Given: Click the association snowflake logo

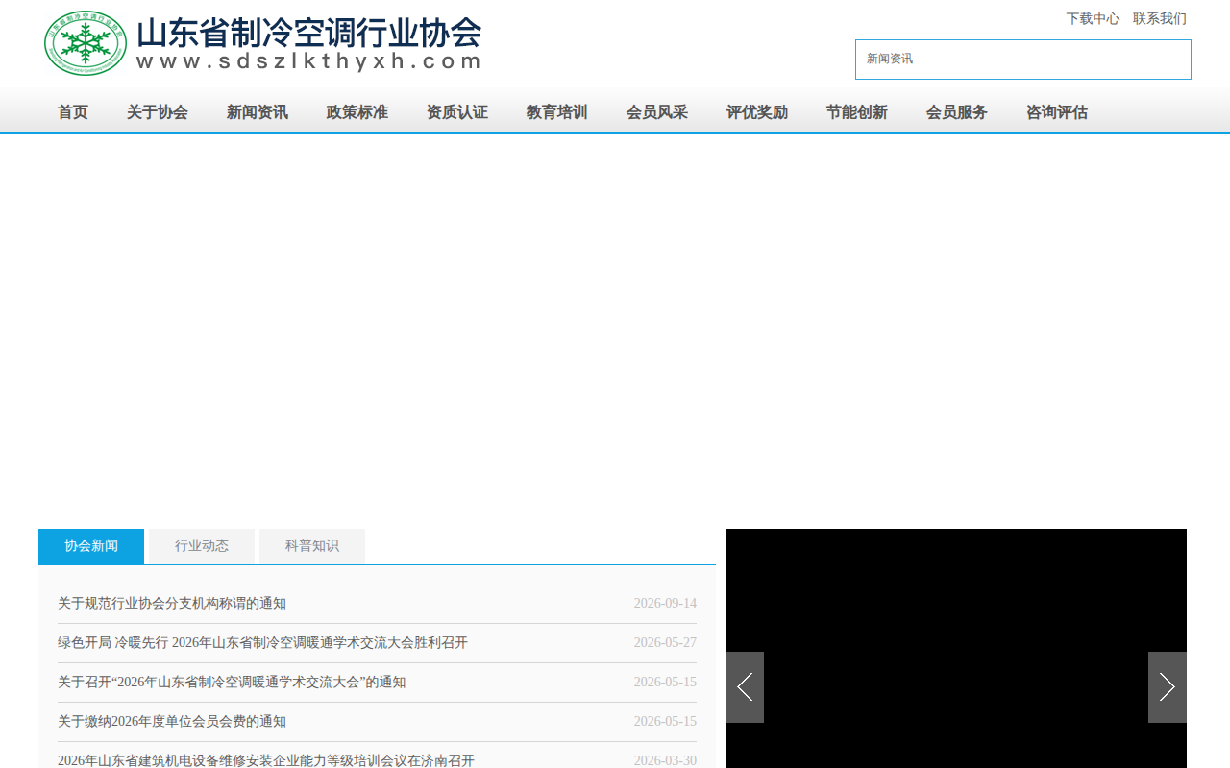Looking at the screenshot, I should pyautogui.click(x=86, y=43).
